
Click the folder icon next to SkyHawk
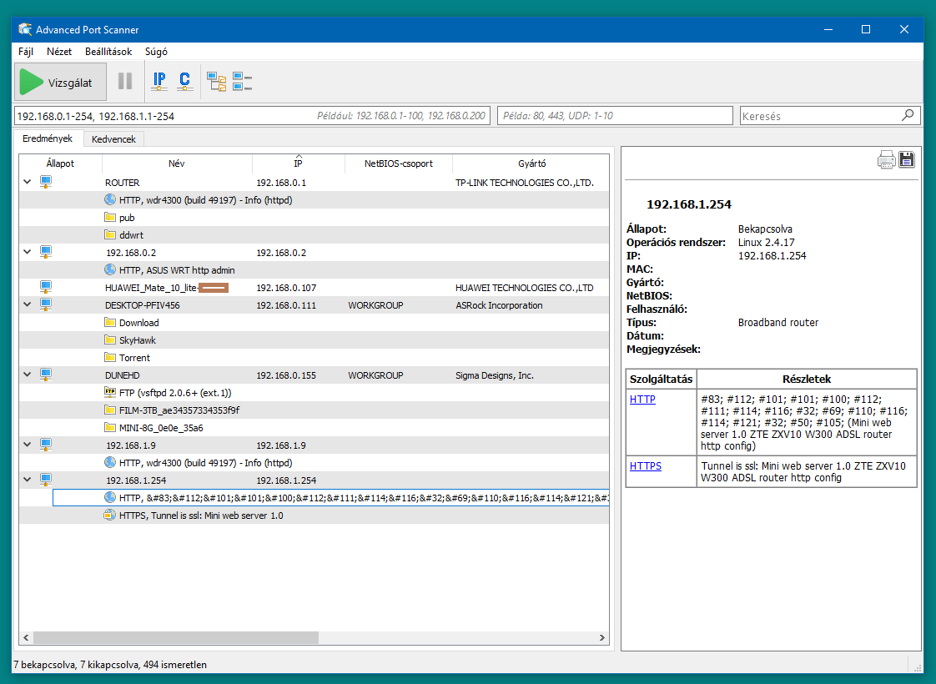point(110,339)
